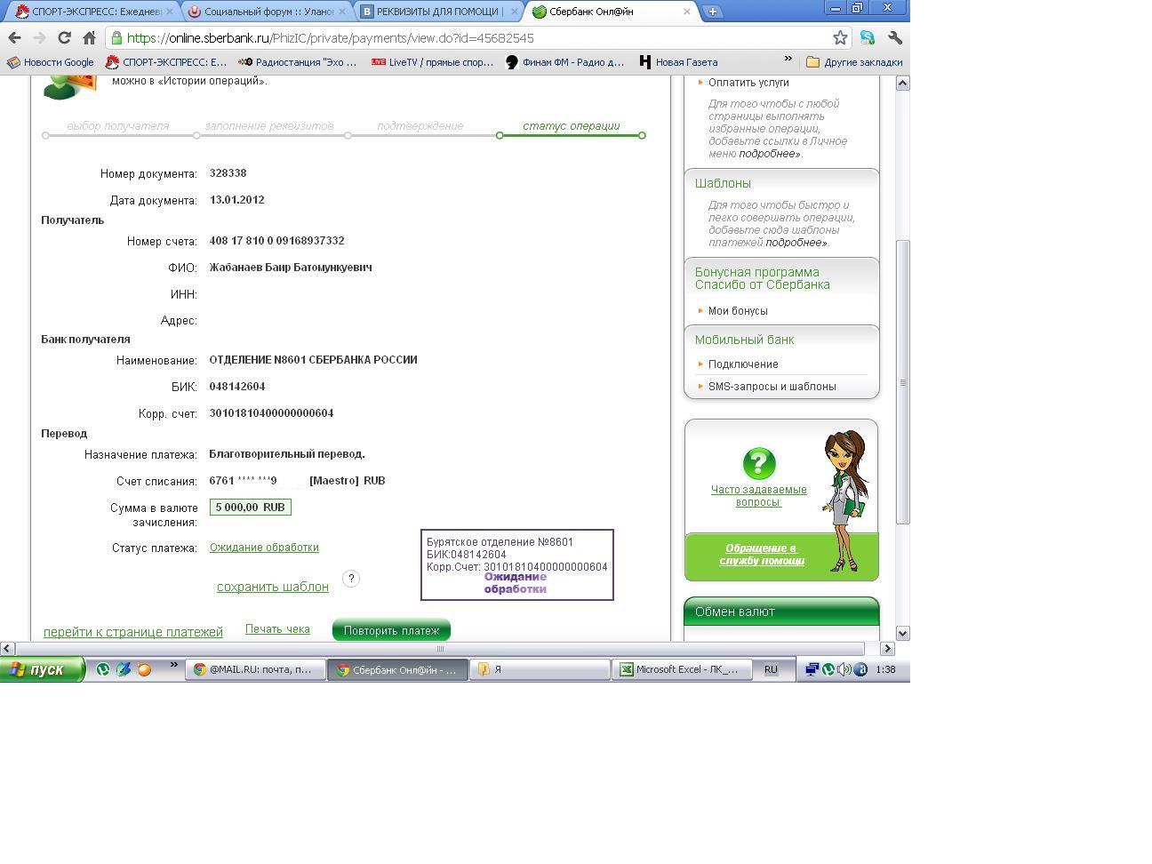Switch to the Социальный форум tab

266,12
